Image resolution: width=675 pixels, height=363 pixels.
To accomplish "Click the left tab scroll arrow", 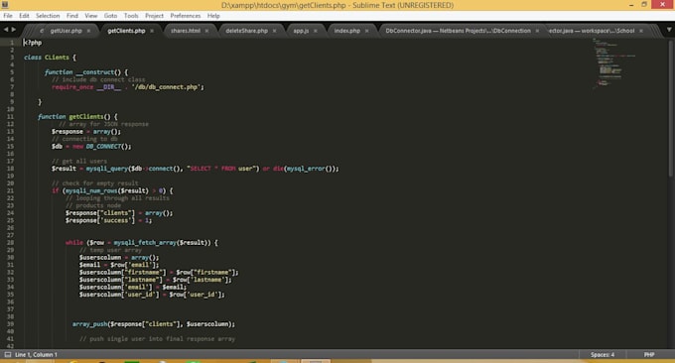I will click(x=6, y=29).
